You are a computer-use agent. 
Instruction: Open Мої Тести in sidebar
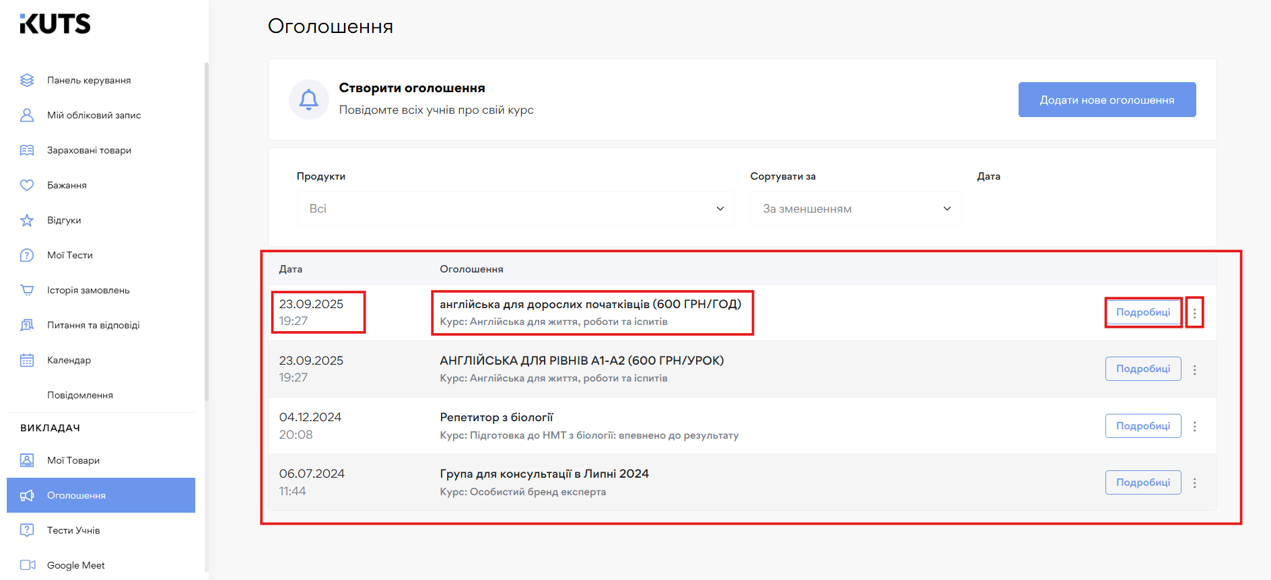pos(70,255)
